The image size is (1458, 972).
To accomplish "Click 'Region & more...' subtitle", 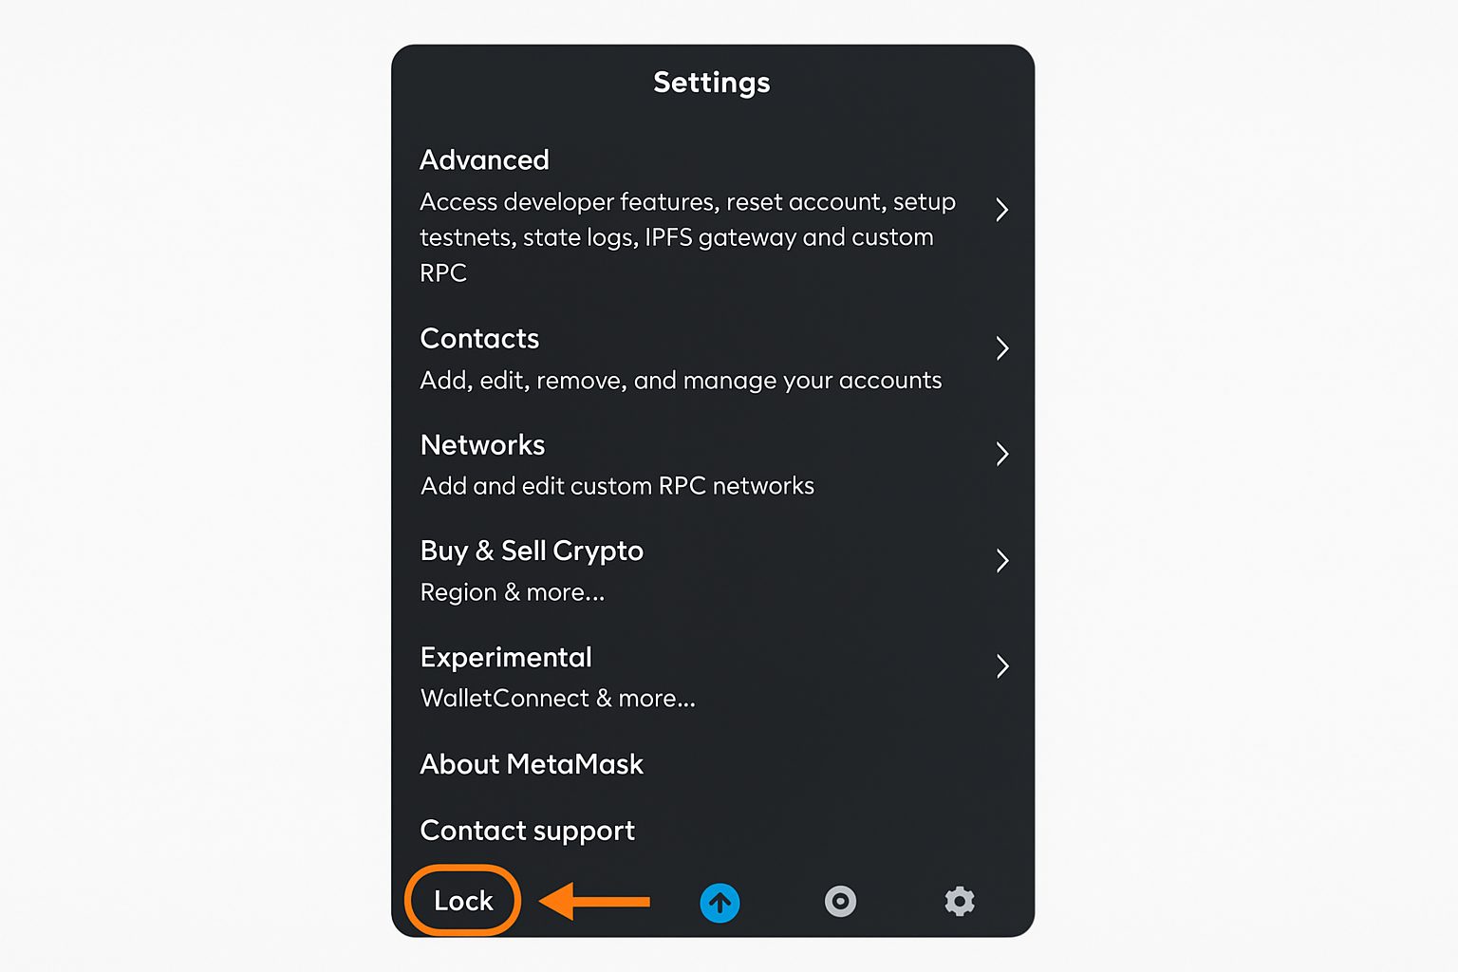I will (512, 592).
